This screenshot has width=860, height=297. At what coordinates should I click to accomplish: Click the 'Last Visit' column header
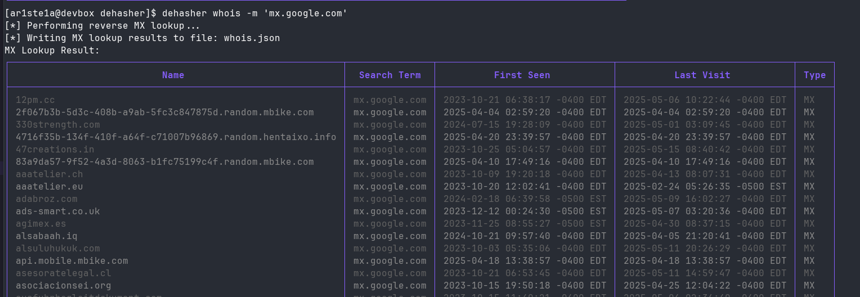click(702, 75)
